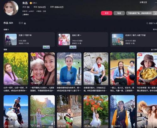Viewport: 157px width, 128px height.
Task: Open the caption starting 心开一切开
Action: [x=15, y=89]
